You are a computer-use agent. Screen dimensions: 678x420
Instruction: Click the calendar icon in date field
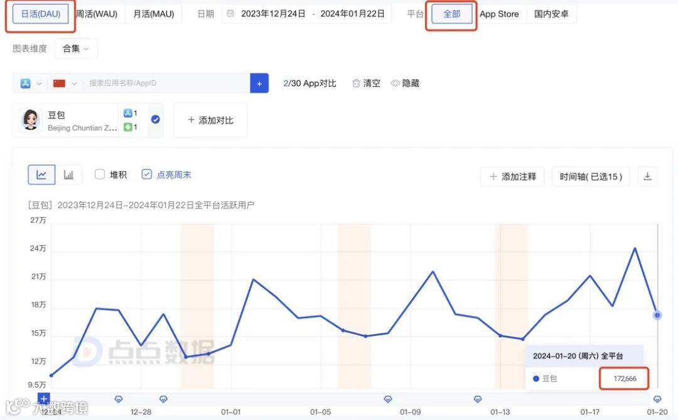230,14
